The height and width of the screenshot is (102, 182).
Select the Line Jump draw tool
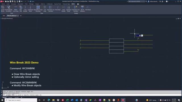click(45, 9)
